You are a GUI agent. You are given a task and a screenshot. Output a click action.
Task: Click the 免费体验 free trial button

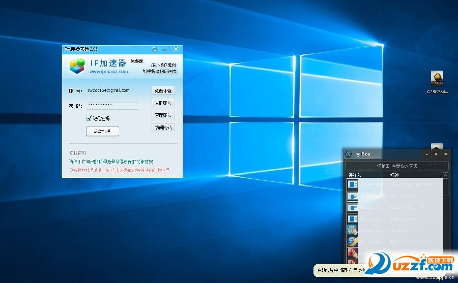point(163,90)
